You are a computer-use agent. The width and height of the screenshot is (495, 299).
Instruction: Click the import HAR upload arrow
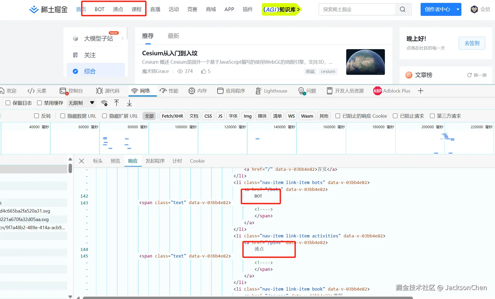pos(116,103)
